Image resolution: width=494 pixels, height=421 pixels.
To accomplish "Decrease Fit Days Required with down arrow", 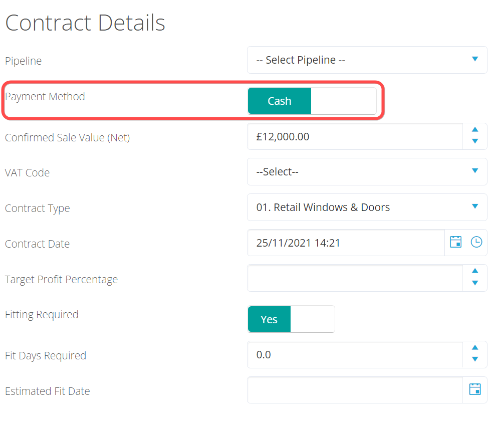I will [475, 359].
